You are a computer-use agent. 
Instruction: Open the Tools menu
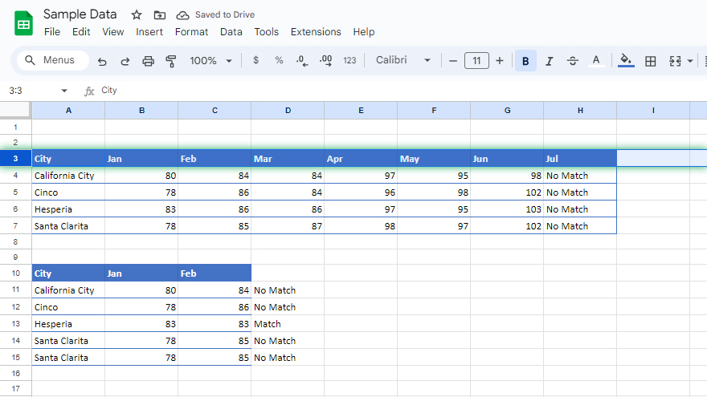coord(267,32)
